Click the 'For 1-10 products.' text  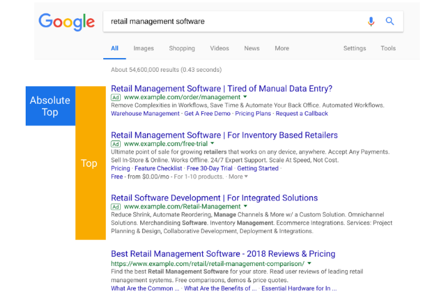pyautogui.click(x=199, y=177)
